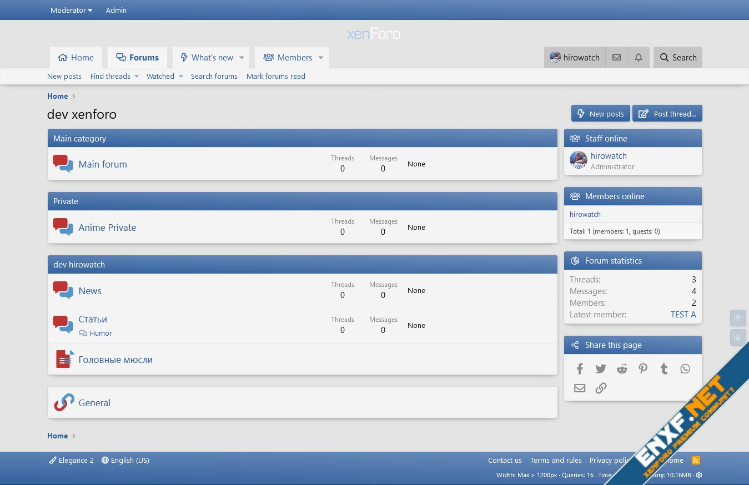Open the RSS feed icon
The width and height of the screenshot is (749, 485).
pyautogui.click(x=696, y=460)
